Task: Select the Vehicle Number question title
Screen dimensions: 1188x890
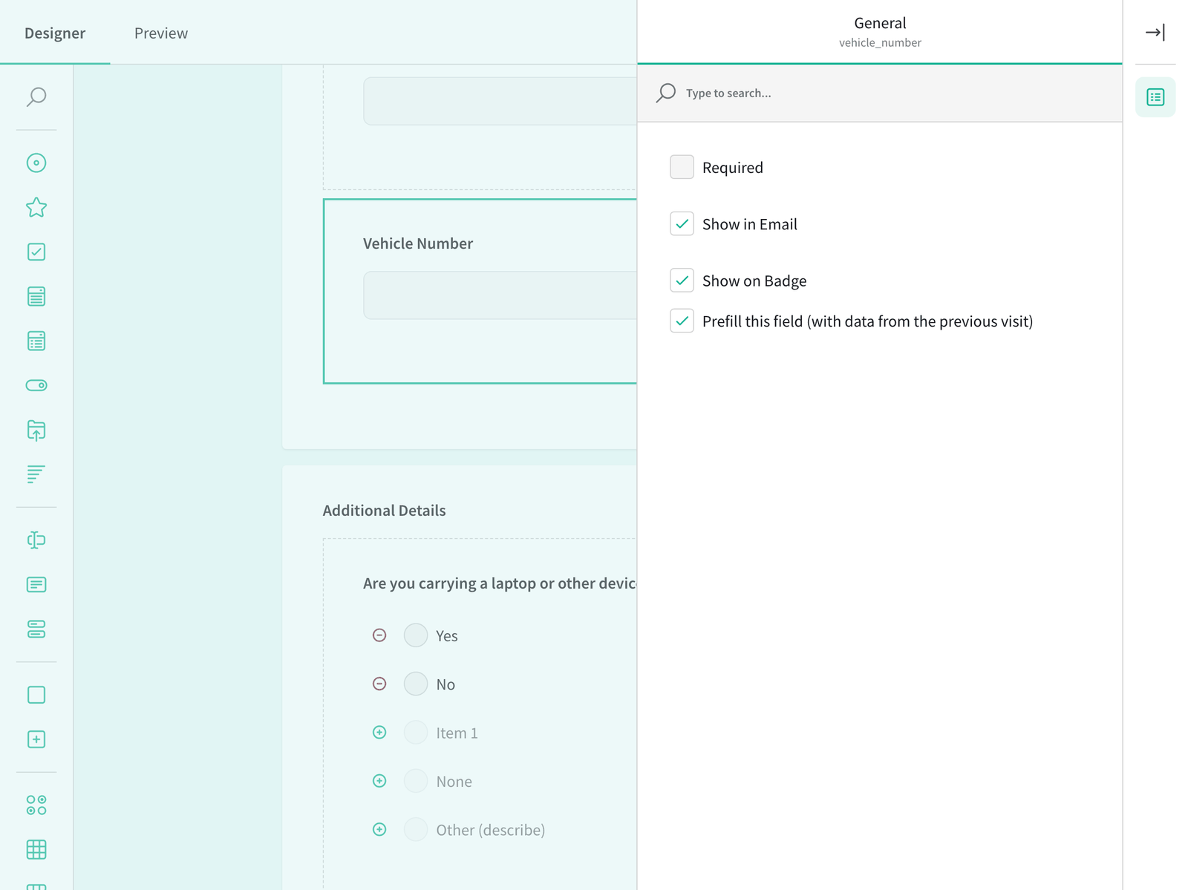Action: (x=418, y=243)
